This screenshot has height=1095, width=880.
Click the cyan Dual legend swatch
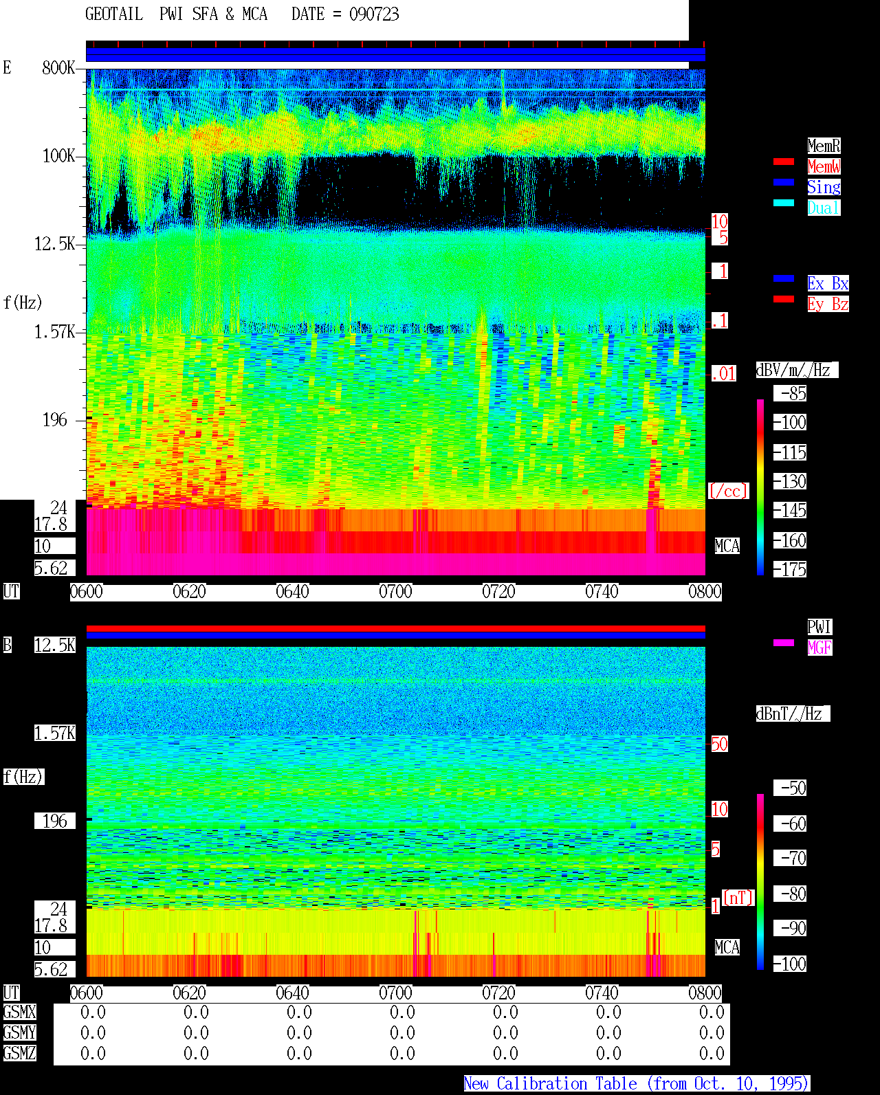[784, 203]
